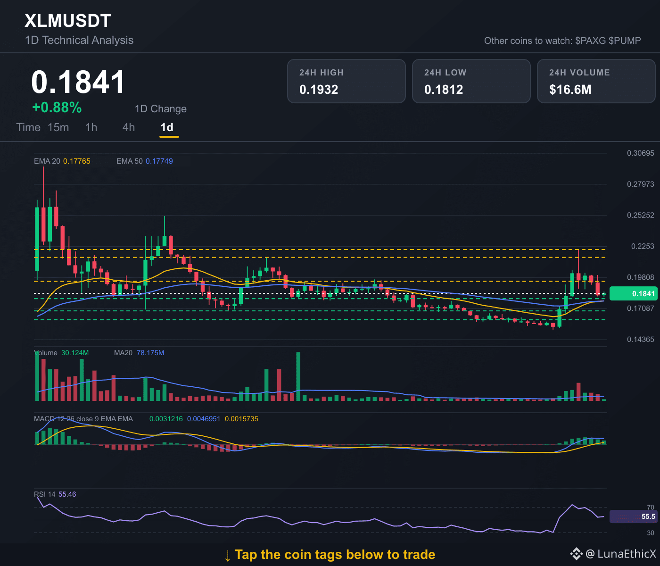The image size is (660, 566).
Task: Select the 1d timeframe tab
Action: click(x=167, y=127)
